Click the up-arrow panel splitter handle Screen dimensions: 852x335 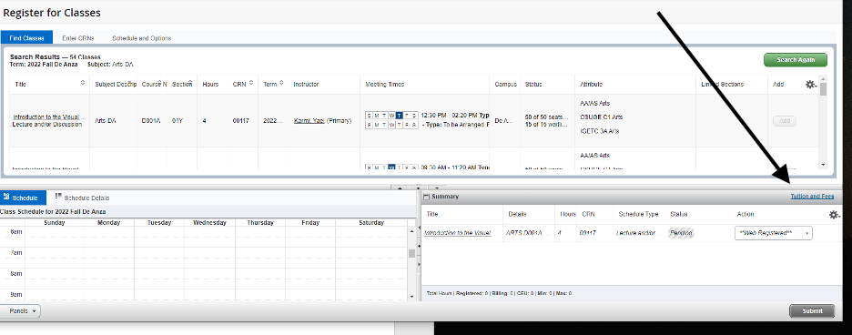pyautogui.click(x=401, y=188)
